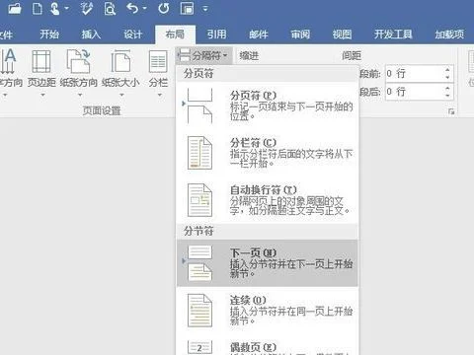Click the 页边距 margins icon
Viewport: 474px width, 355px height.
click(41, 61)
